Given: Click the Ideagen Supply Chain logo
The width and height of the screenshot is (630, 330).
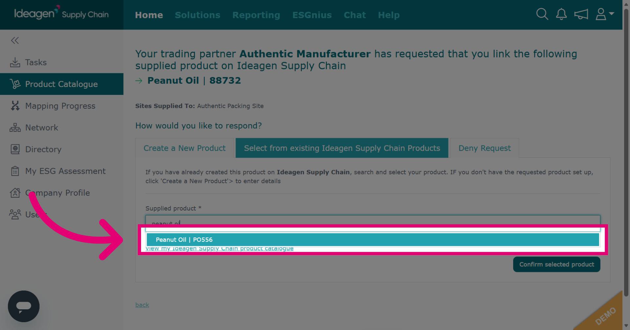Looking at the screenshot, I should pos(61,13).
